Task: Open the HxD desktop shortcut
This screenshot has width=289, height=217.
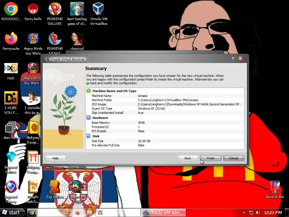Action: pyautogui.click(x=11, y=71)
